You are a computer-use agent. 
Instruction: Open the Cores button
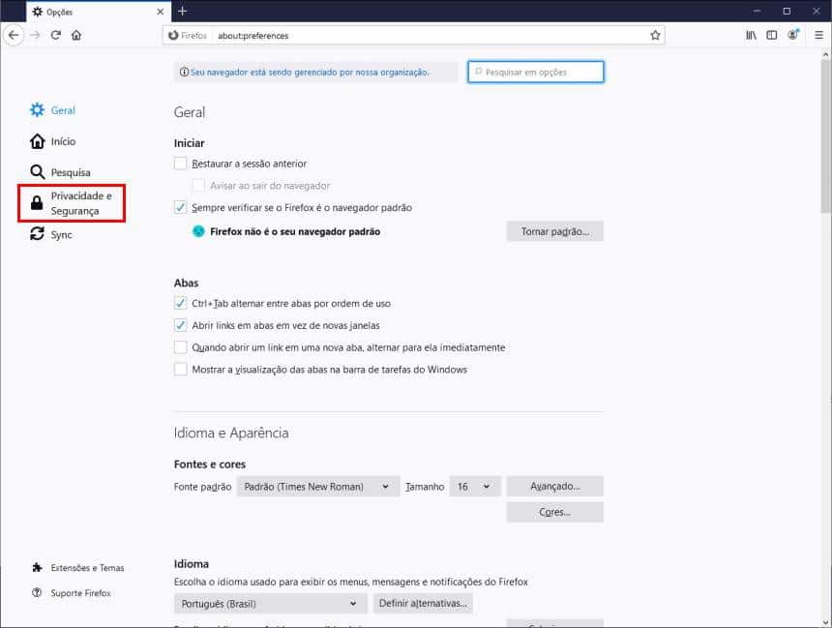point(555,512)
